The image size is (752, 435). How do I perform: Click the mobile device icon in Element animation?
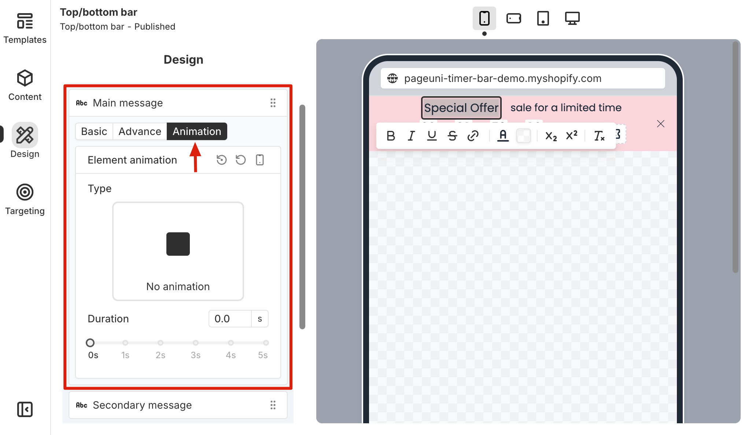click(260, 160)
